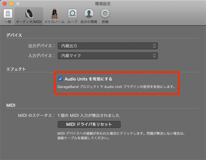The height and width of the screenshot is (160, 206).
Task: Click the 環境設定 window title
Action: point(103,4)
